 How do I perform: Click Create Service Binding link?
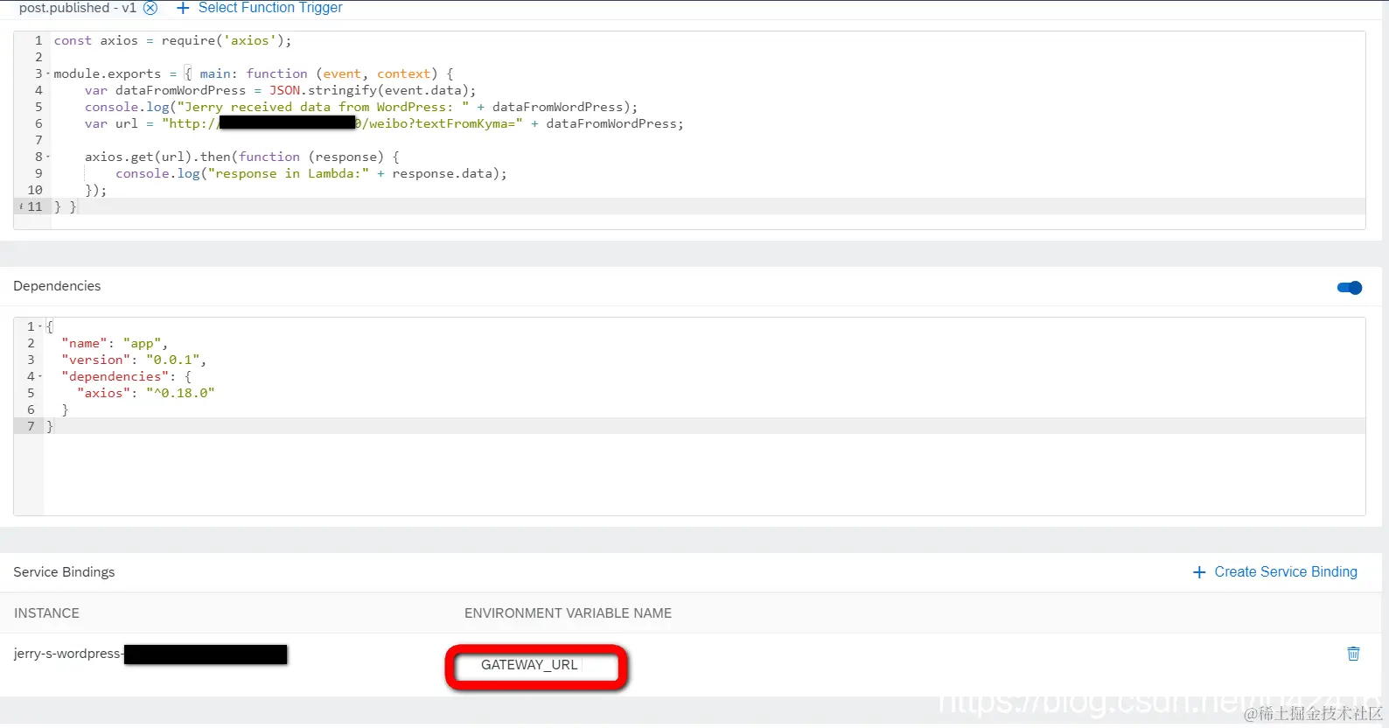pyautogui.click(x=1286, y=571)
